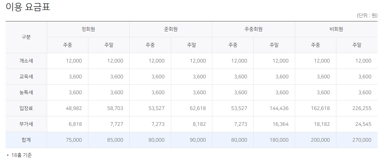Click 부가세 '7,273' in 준회원 주중 column
This screenshot has height=166, width=385.
pyautogui.click(x=158, y=124)
